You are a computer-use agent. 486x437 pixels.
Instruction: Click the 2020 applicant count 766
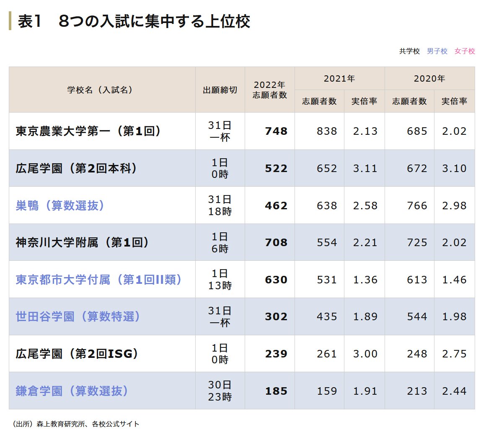point(417,206)
